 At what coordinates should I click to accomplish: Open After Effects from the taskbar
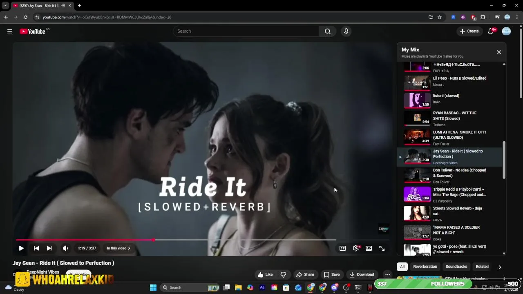(x=262, y=287)
